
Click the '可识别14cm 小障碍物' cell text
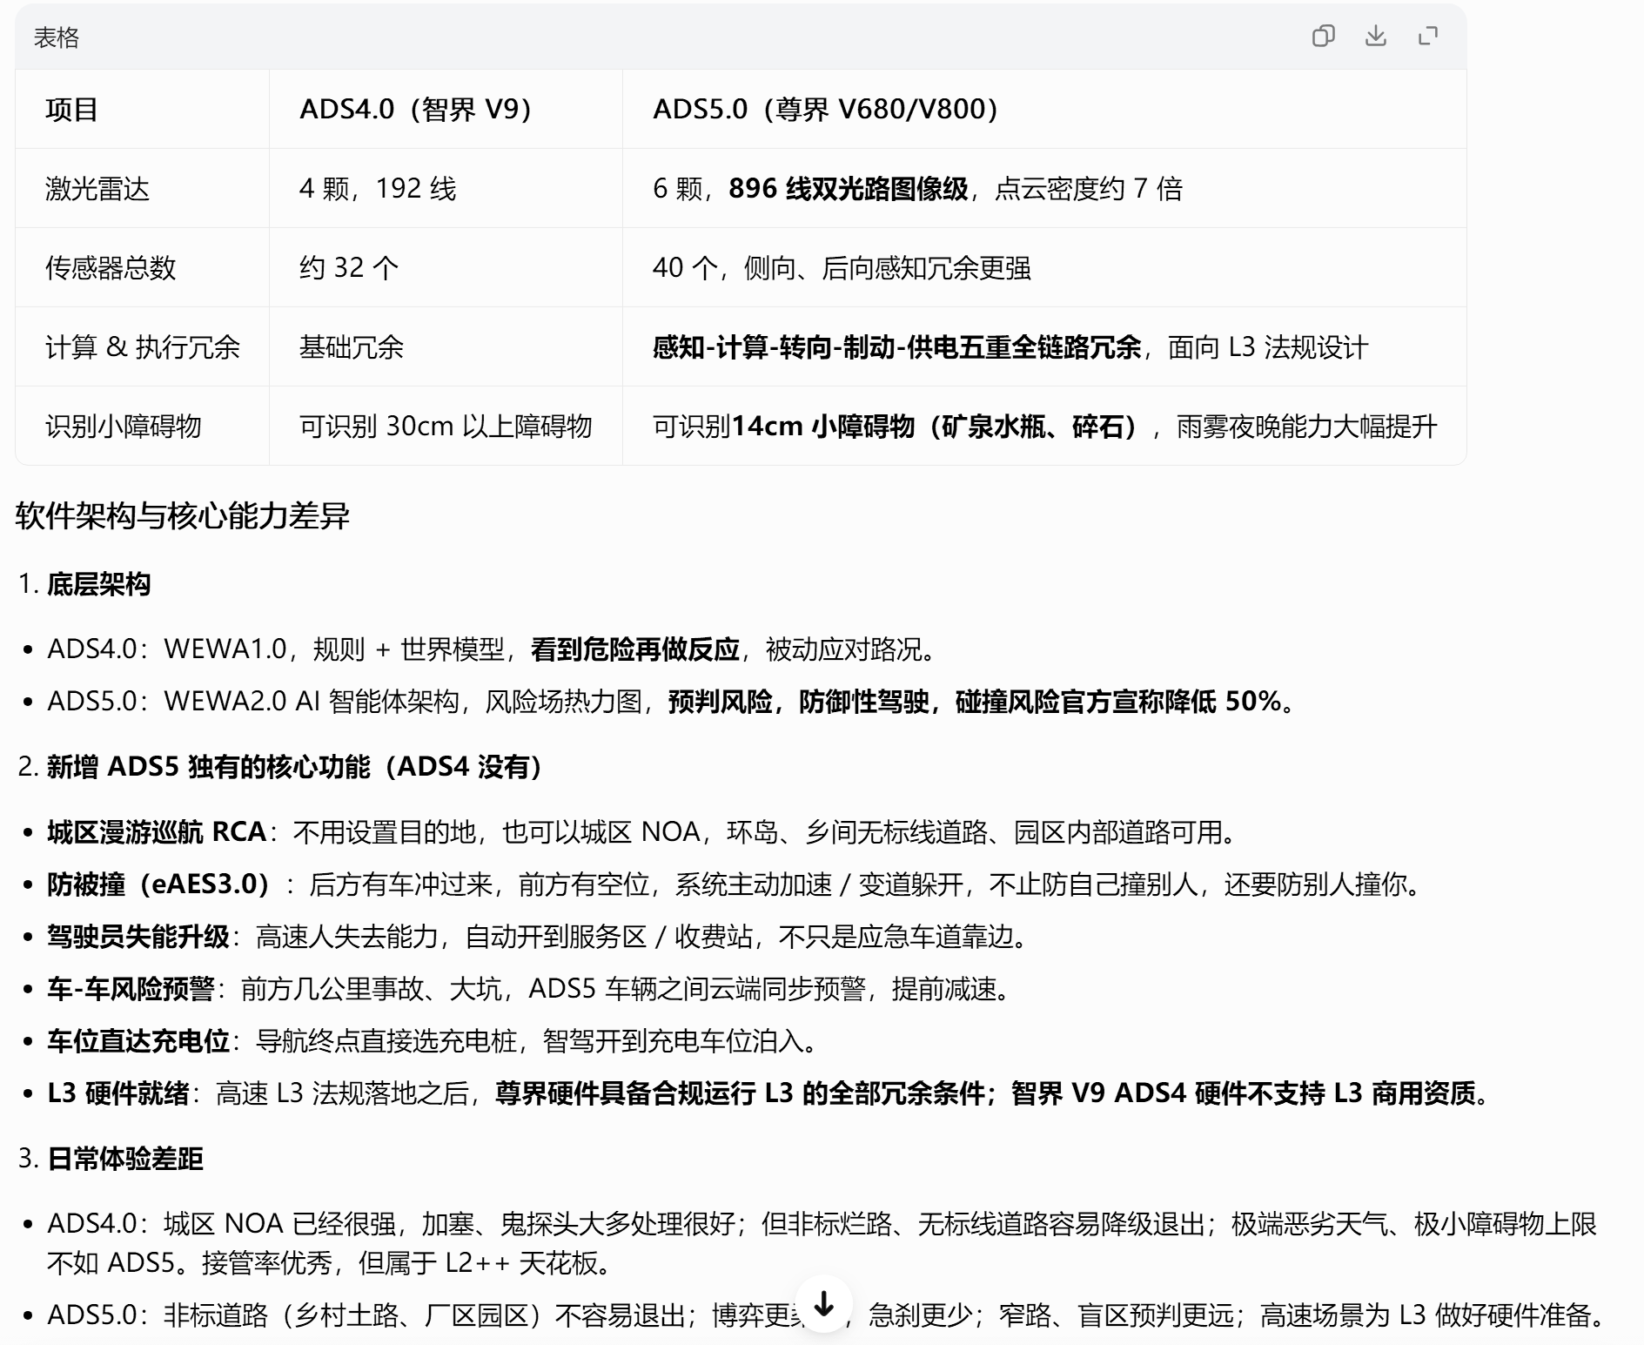[783, 427]
